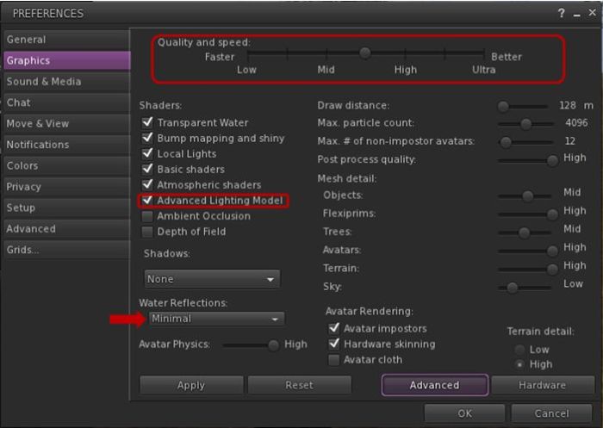Click the Quality and speed slider handle
The width and height of the screenshot is (603, 428).
click(365, 53)
